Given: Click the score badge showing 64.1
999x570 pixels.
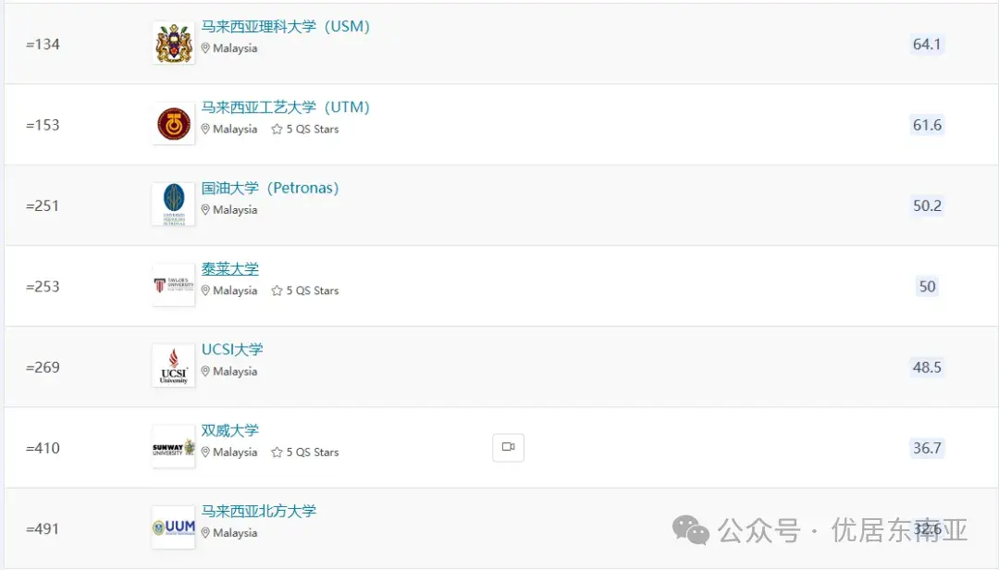Looking at the screenshot, I should (927, 43).
